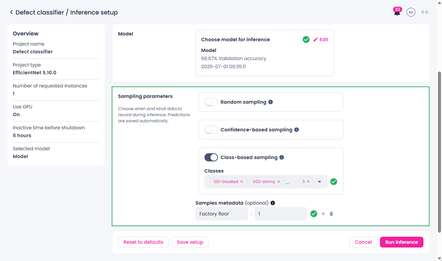Click Save setup button
Screen dimensions: 442x261
190,242
